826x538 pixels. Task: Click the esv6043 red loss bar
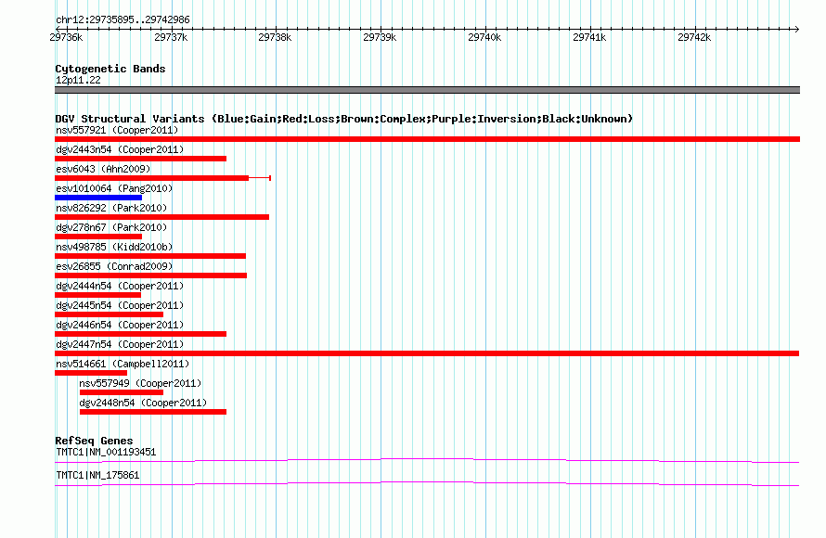[151, 178]
